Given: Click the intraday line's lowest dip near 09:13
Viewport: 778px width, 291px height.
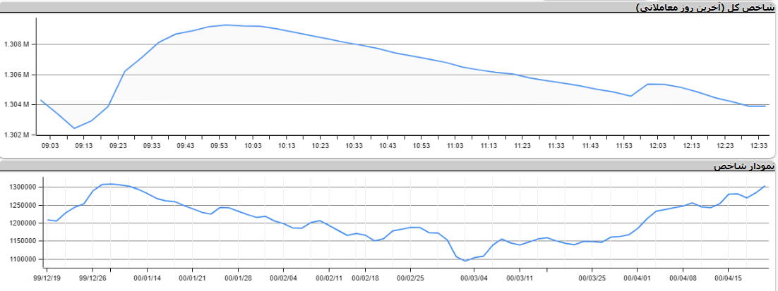Looking at the screenshot, I should (74, 128).
